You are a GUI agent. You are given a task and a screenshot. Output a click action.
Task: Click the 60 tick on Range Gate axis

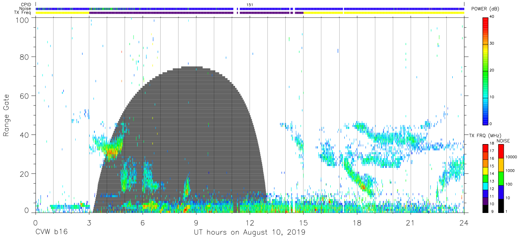pos(25,96)
